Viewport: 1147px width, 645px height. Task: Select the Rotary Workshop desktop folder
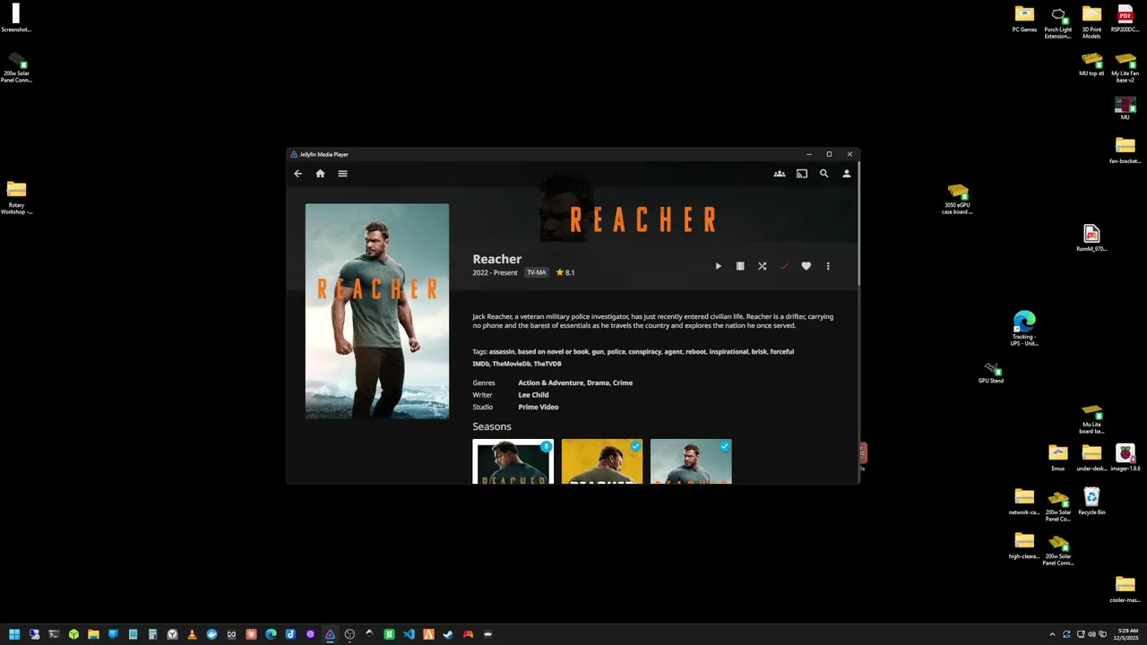point(16,197)
